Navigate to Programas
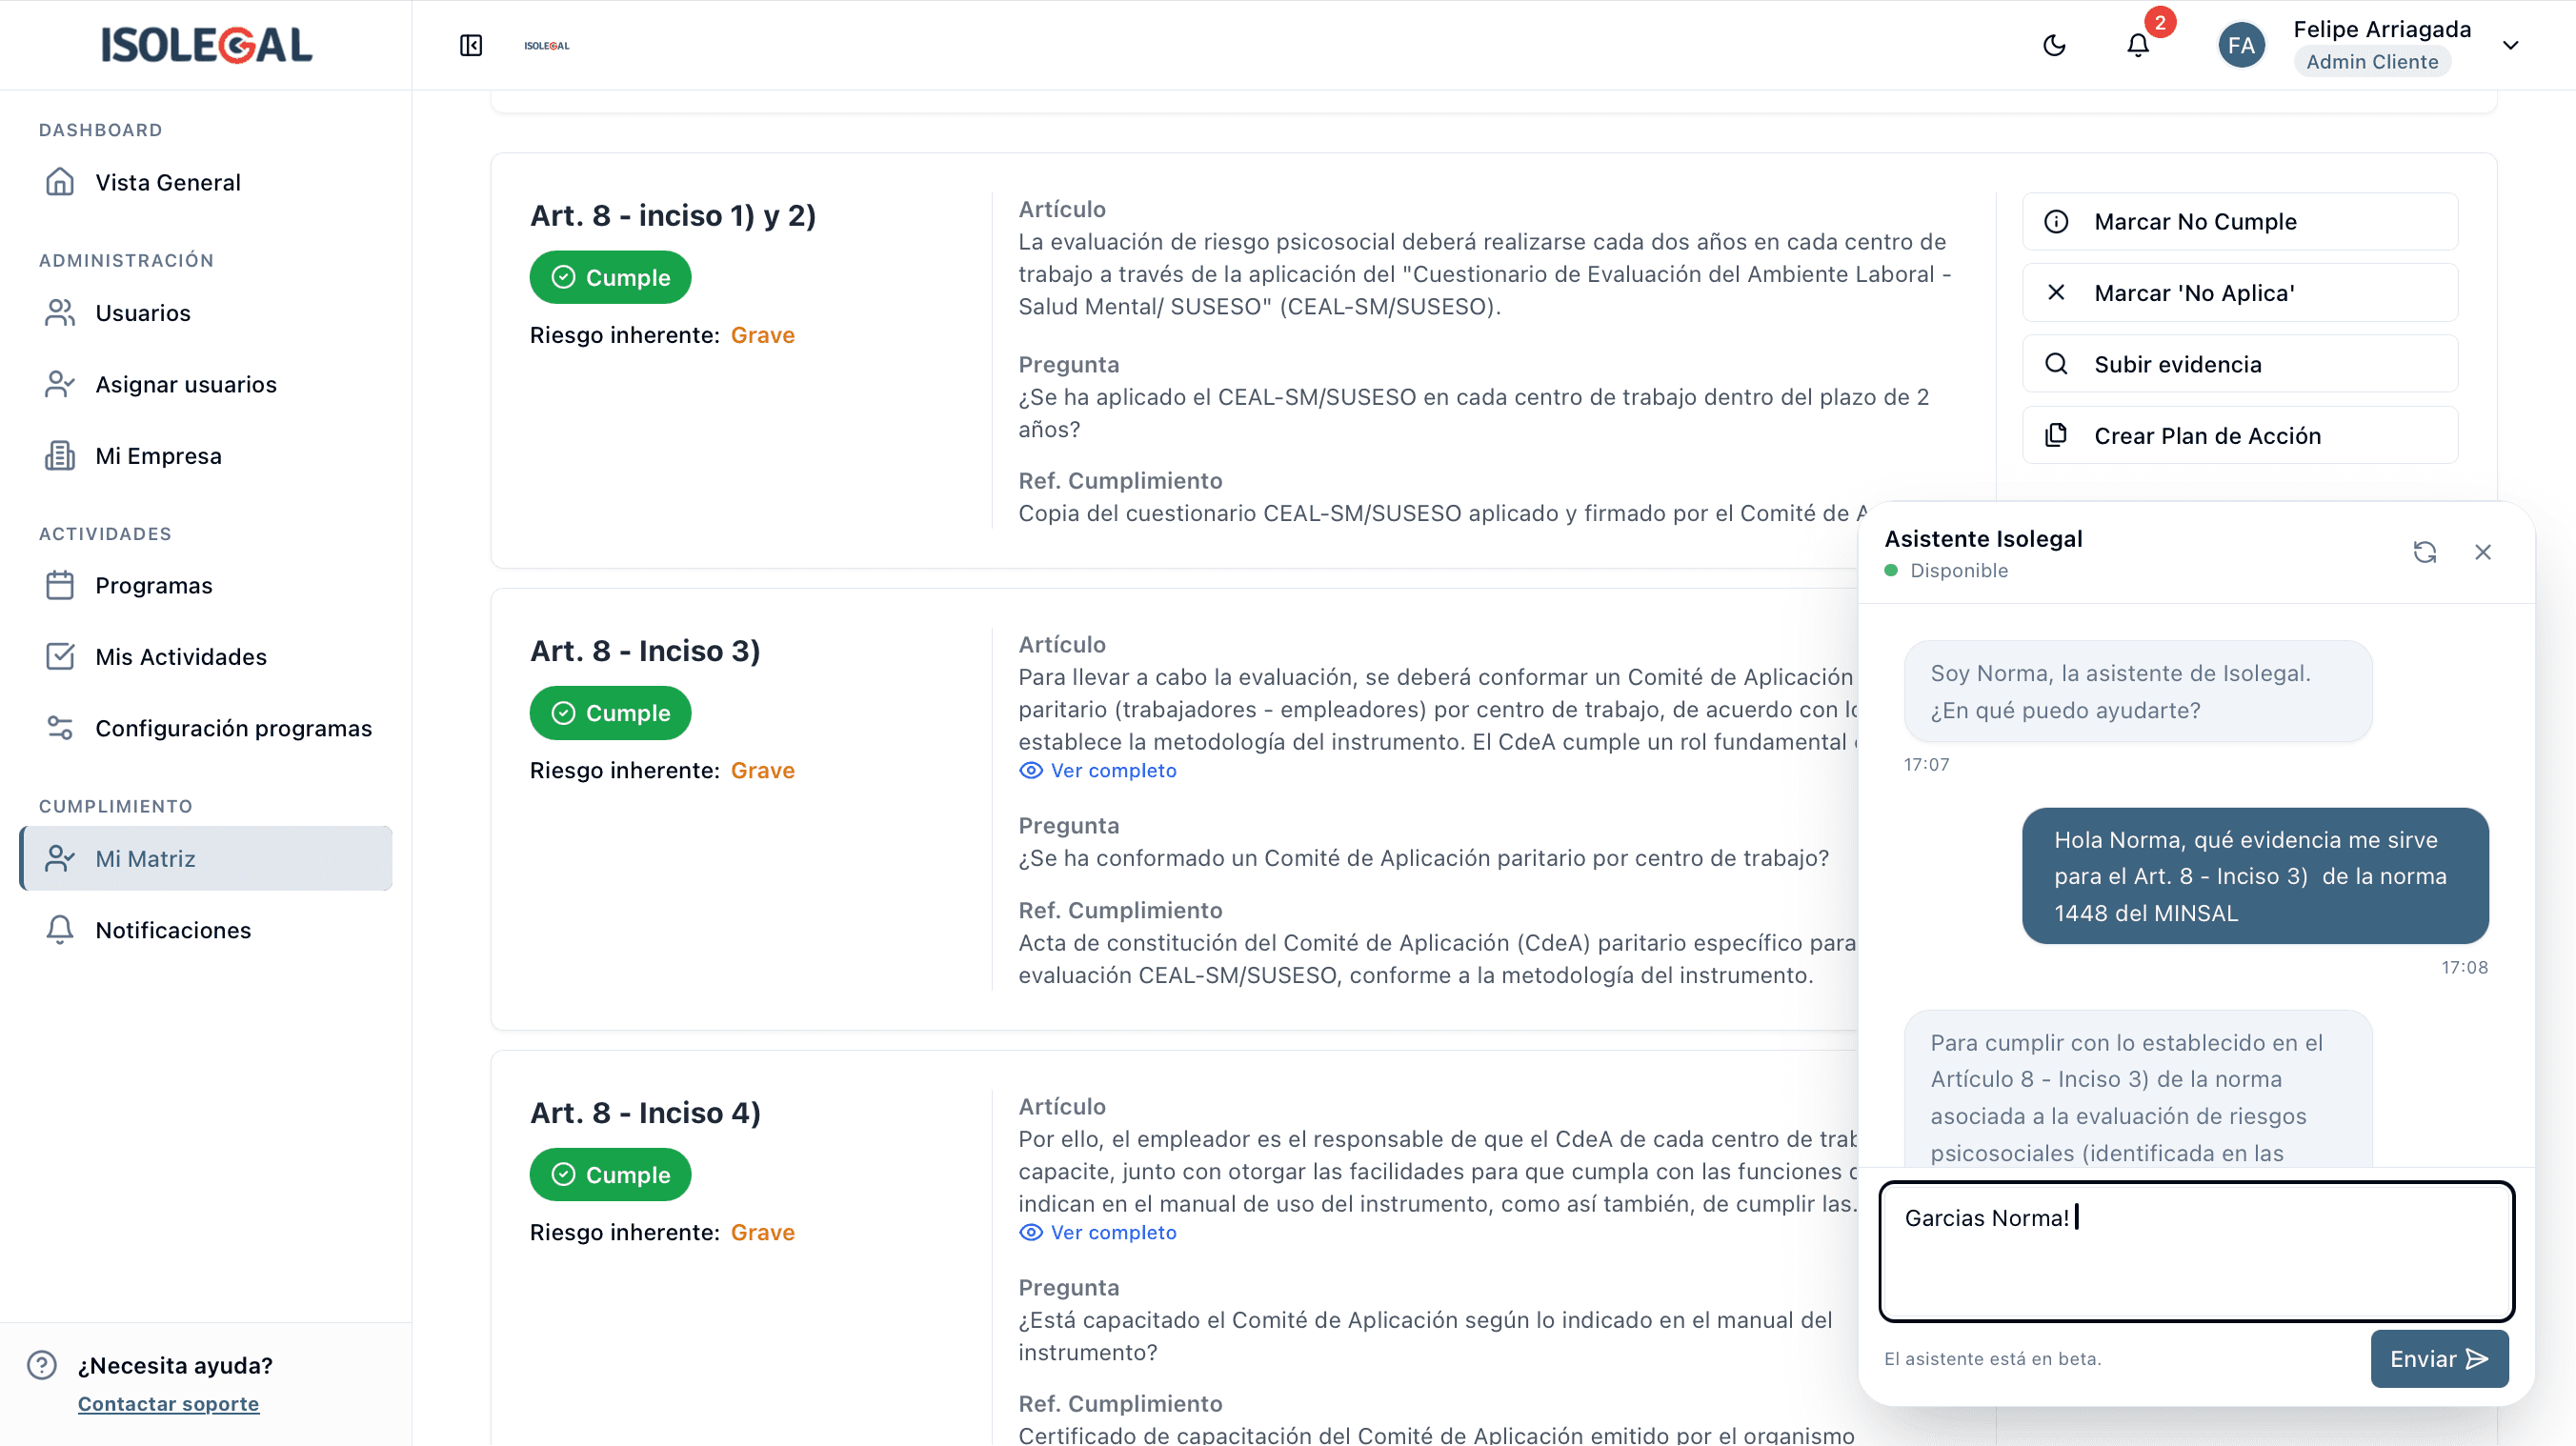 coord(206,585)
